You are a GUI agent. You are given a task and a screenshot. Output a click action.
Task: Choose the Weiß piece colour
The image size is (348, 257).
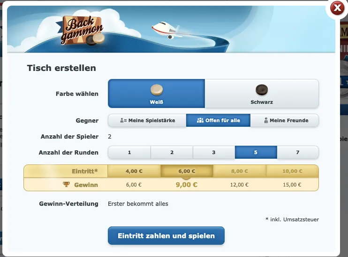(157, 93)
